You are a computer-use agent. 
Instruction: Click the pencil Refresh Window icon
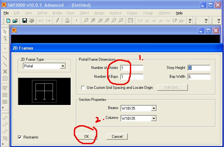58,21
